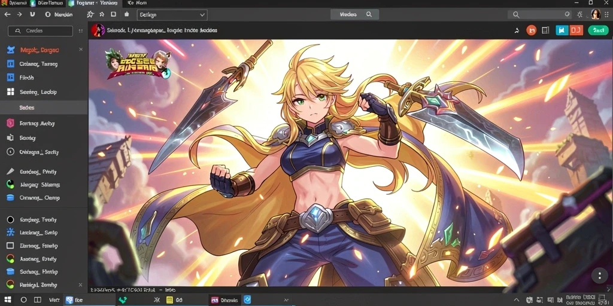The width and height of the screenshot is (613, 306).
Task: Click the red square icon next to the blue one
Action: (x=576, y=30)
